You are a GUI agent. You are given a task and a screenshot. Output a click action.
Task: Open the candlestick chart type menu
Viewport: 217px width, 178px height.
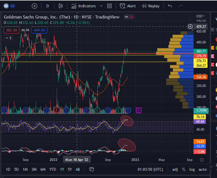click(x=61, y=6)
